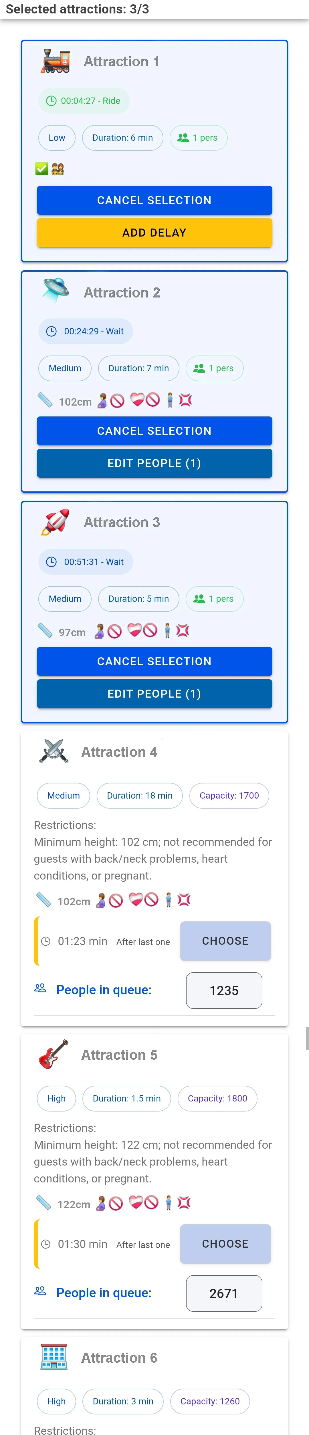The width and height of the screenshot is (309, 1435).
Task: Click the 2671 people in queue field
Action: click(x=224, y=1293)
